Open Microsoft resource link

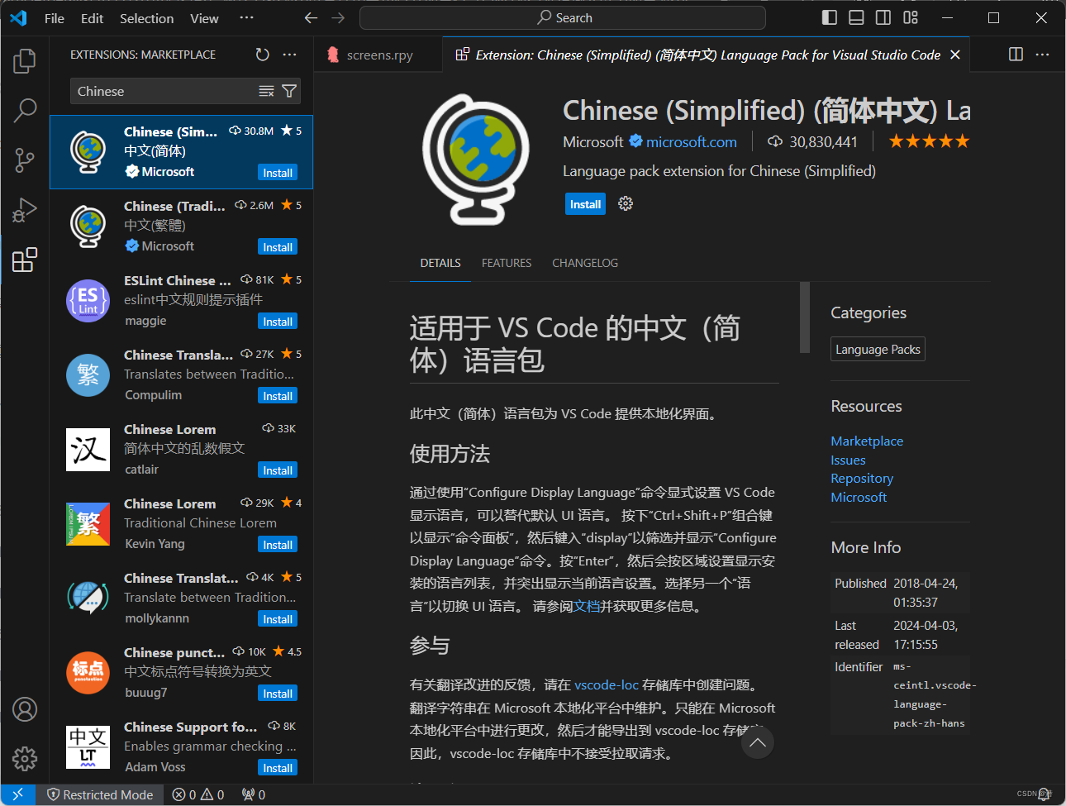(859, 498)
